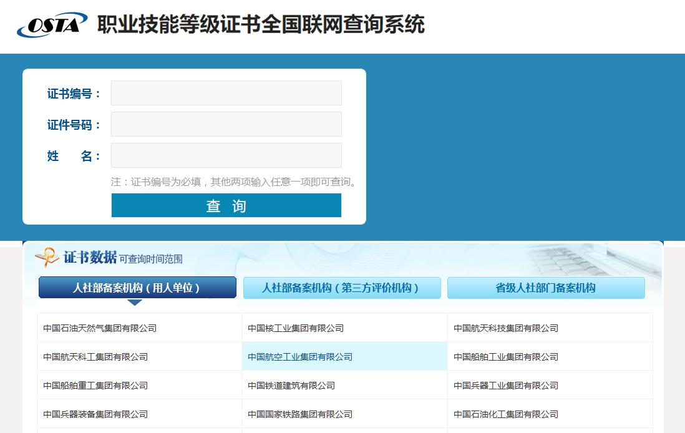The image size is (685, 433).
Task: Choose 中国兵器工业集团有限公司
Action: pos(505,386)
